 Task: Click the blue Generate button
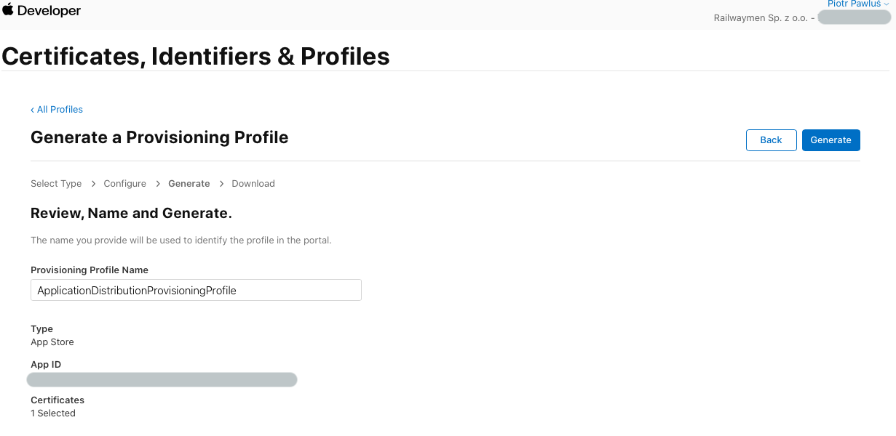[830, 140]
